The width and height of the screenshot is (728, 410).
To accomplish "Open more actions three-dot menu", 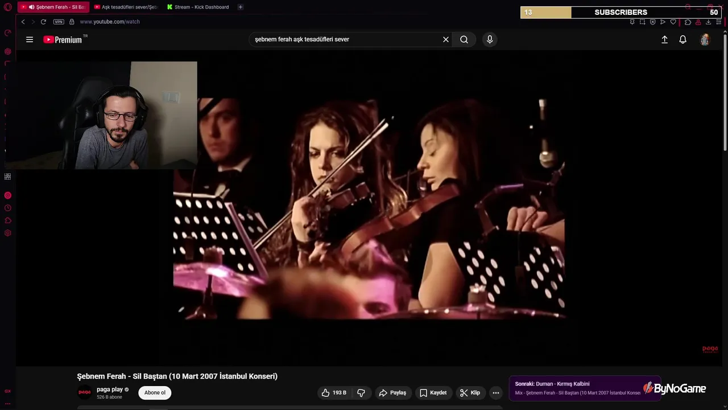I will 496,393.
